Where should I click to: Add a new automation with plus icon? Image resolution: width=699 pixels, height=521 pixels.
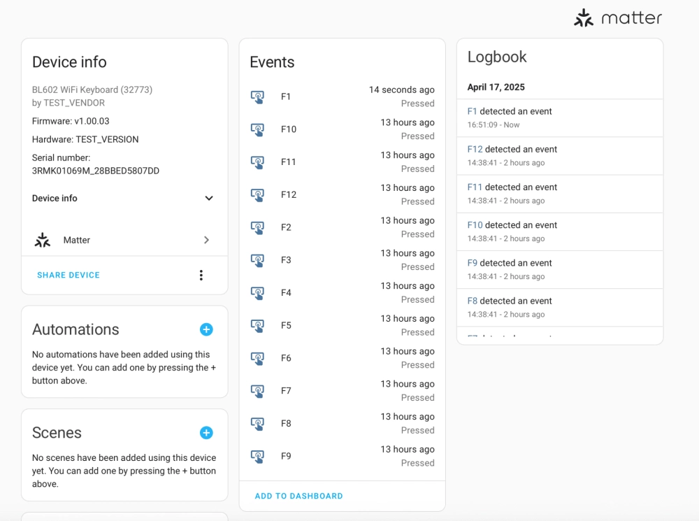coord(206,329)
